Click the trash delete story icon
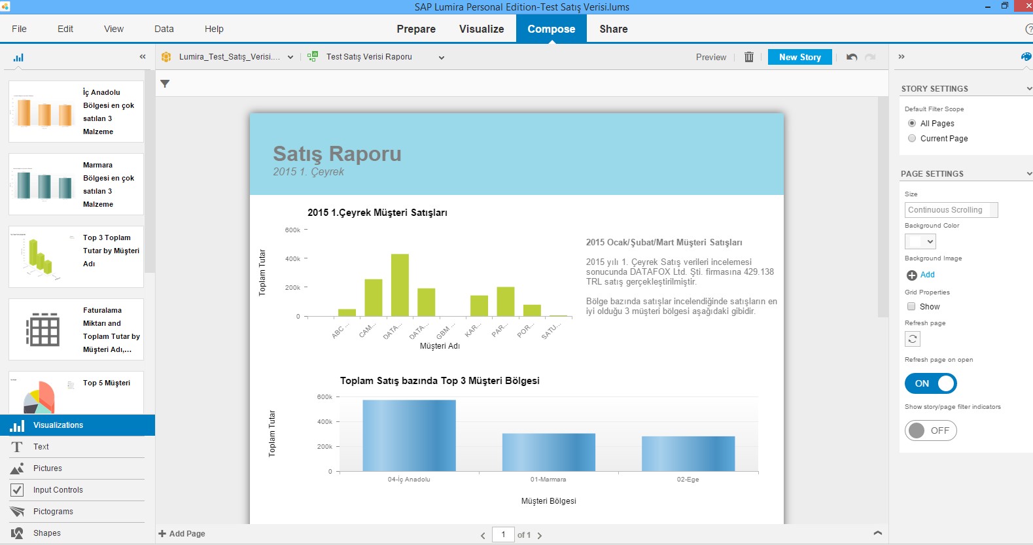Screen dimensions: 1033x545 pyautogui.click(x=749, y=57)
